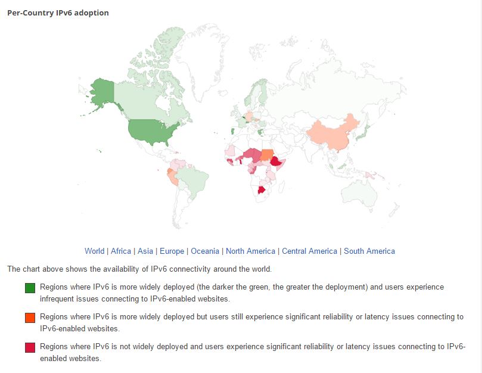Image resolution: width=482 pixels, height=373 pixels.
Task: Click the World region link
Action: coord(94,251)
